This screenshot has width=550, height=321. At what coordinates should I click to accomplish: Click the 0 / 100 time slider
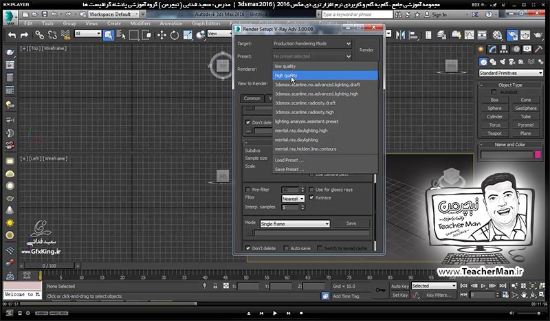(49, 266)
